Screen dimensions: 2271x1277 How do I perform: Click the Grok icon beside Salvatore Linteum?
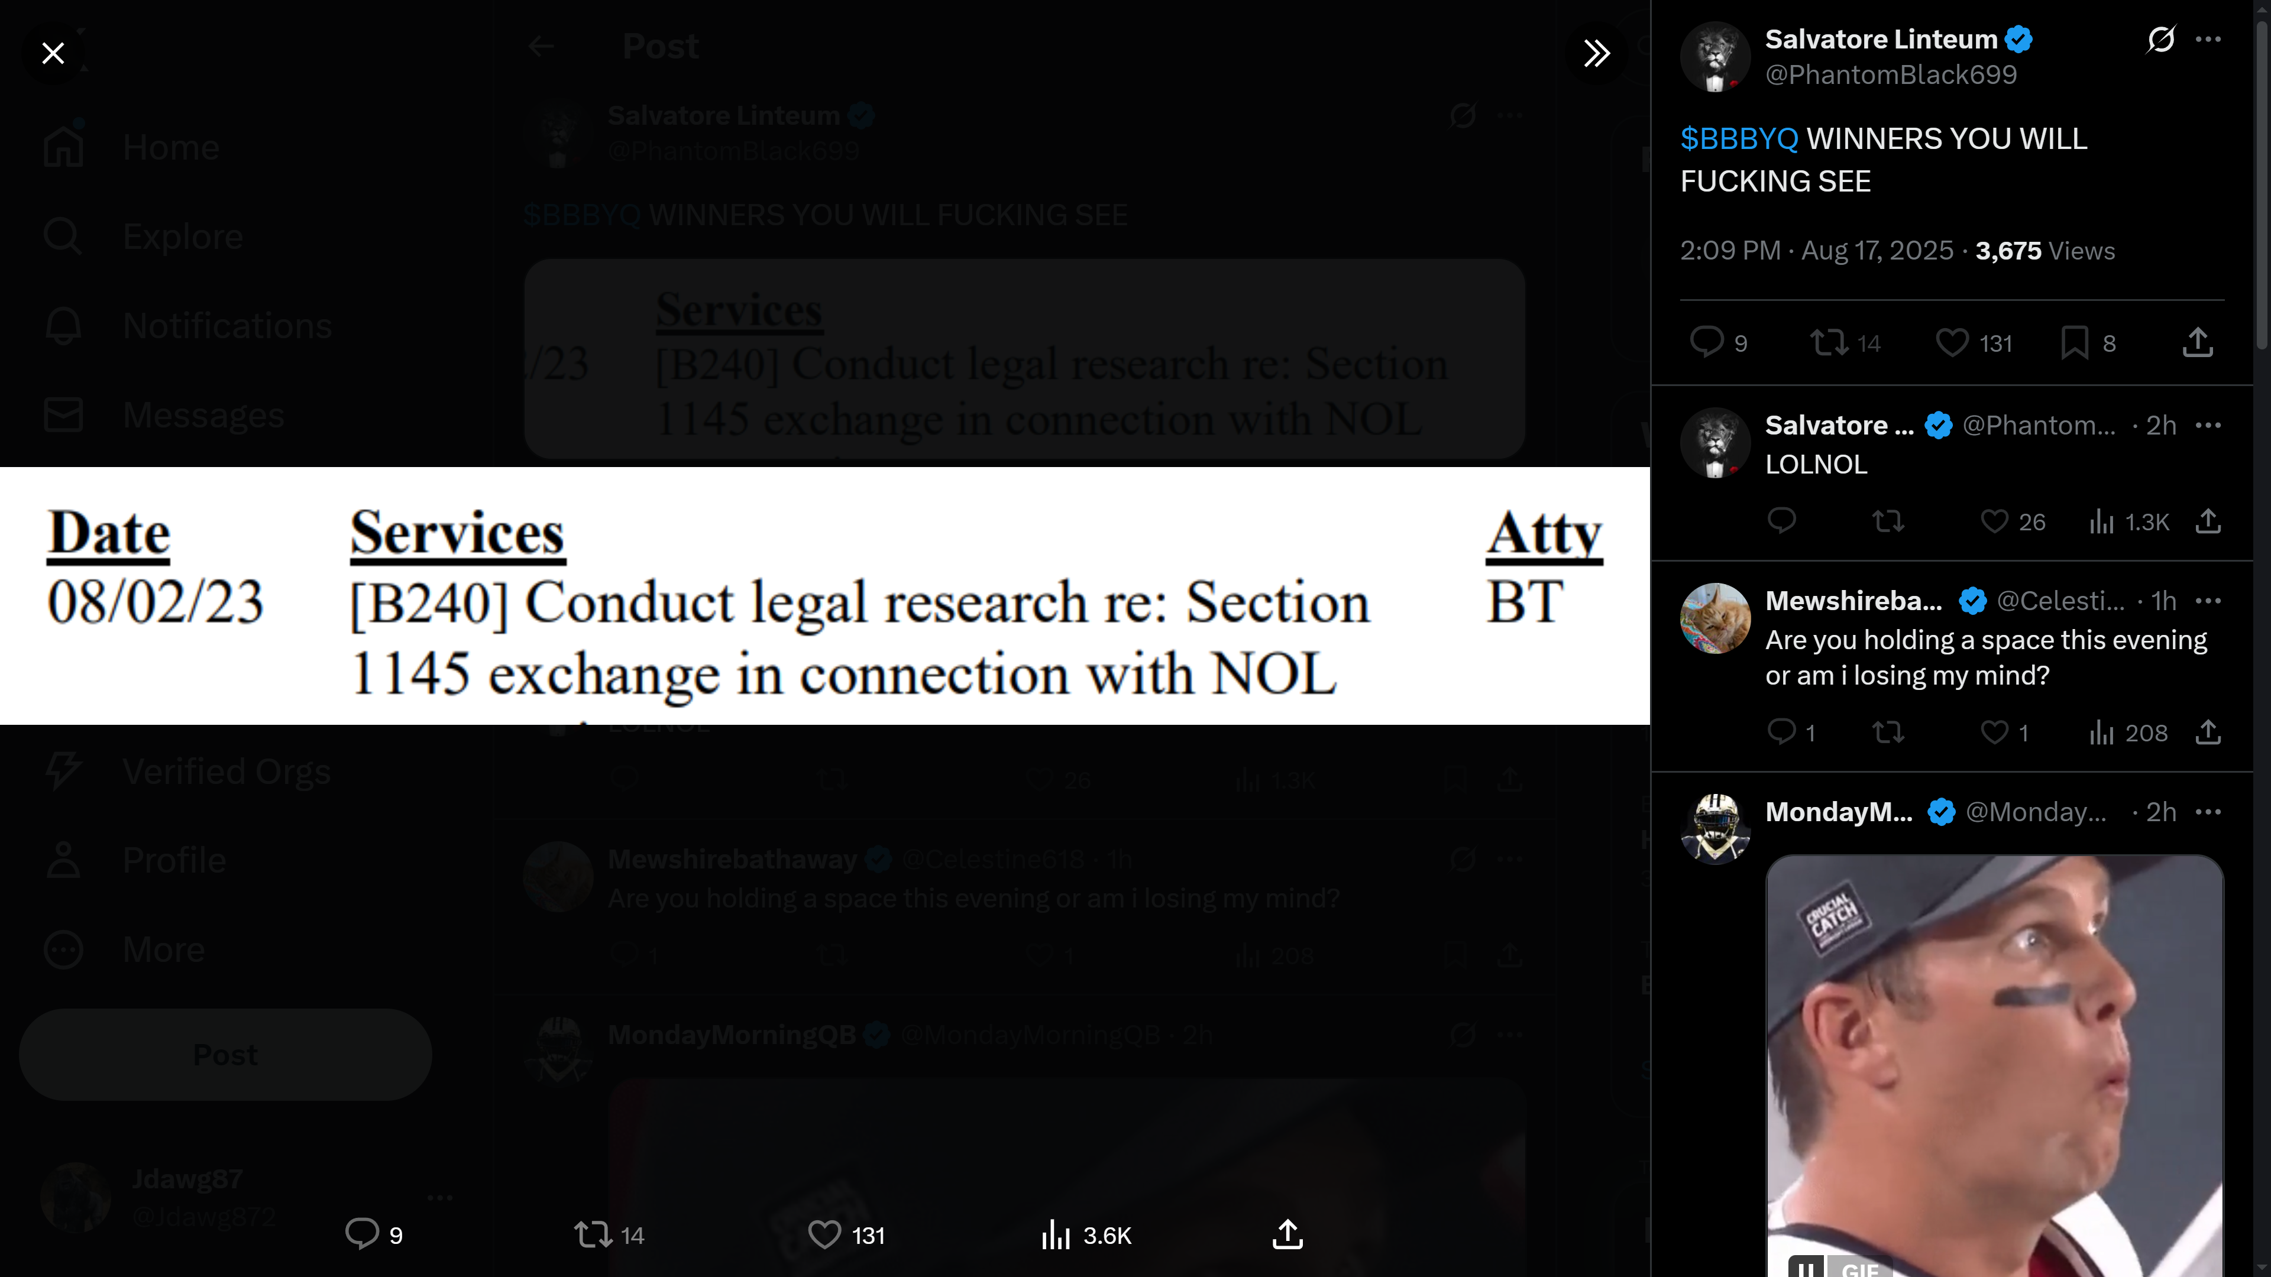point(2161,39)
